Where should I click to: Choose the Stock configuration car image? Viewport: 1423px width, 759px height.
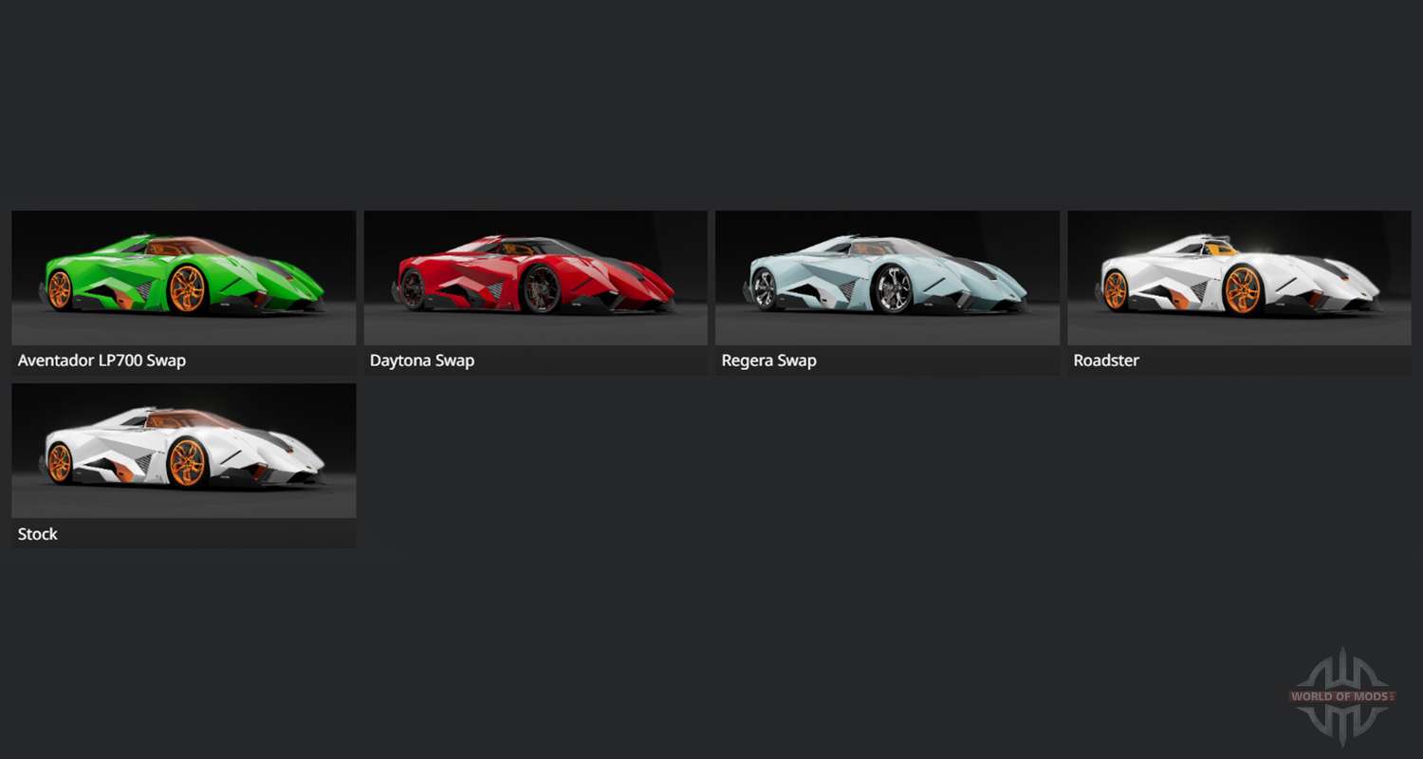183,451
